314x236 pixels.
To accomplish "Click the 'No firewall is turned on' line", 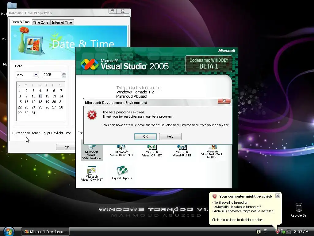I will click(x=231, y=203).
